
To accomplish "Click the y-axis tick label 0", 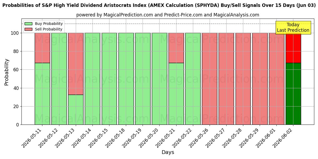I will tap(18, 125).
